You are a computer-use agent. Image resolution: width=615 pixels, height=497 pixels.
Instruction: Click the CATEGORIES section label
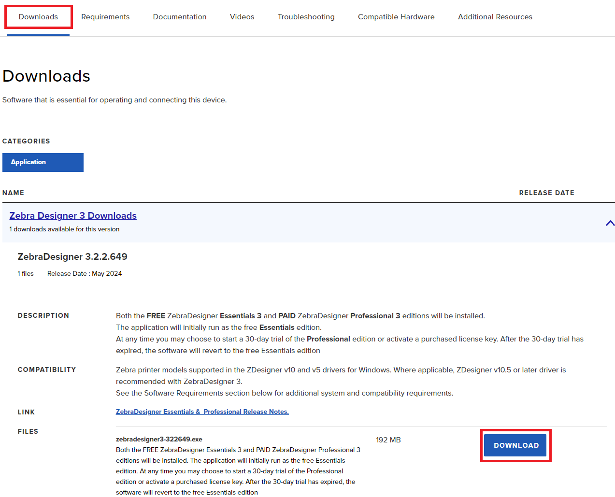(x=26, y=141)
